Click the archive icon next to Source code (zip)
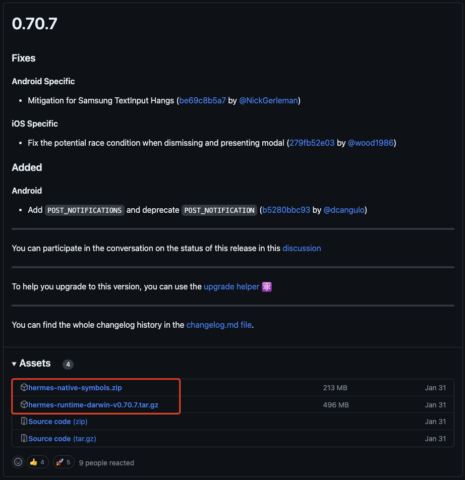 (23, 422)
